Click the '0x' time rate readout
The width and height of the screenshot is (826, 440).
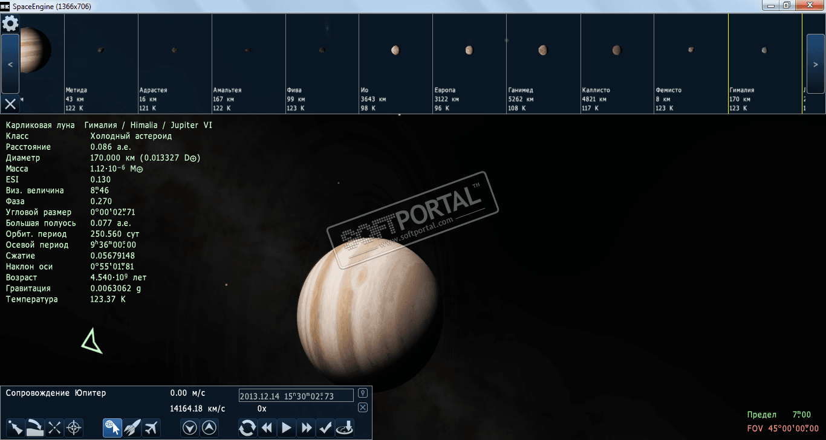(262, 409)
